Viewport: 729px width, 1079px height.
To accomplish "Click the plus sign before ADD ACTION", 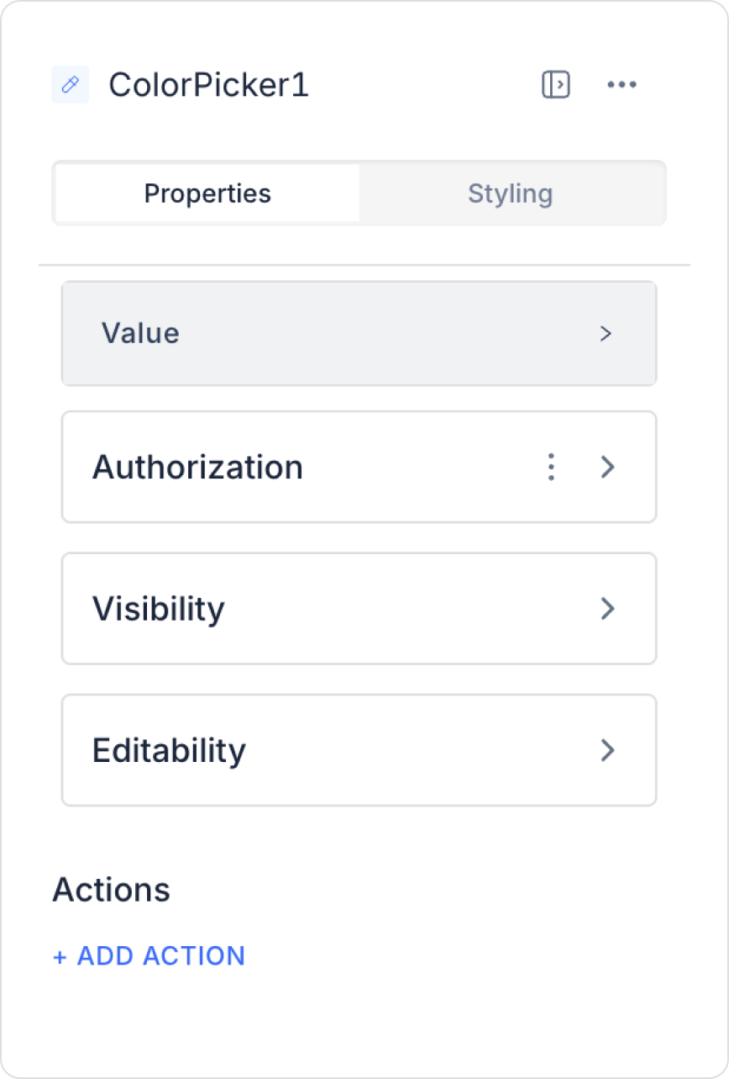I will click(x=60, y=957).
